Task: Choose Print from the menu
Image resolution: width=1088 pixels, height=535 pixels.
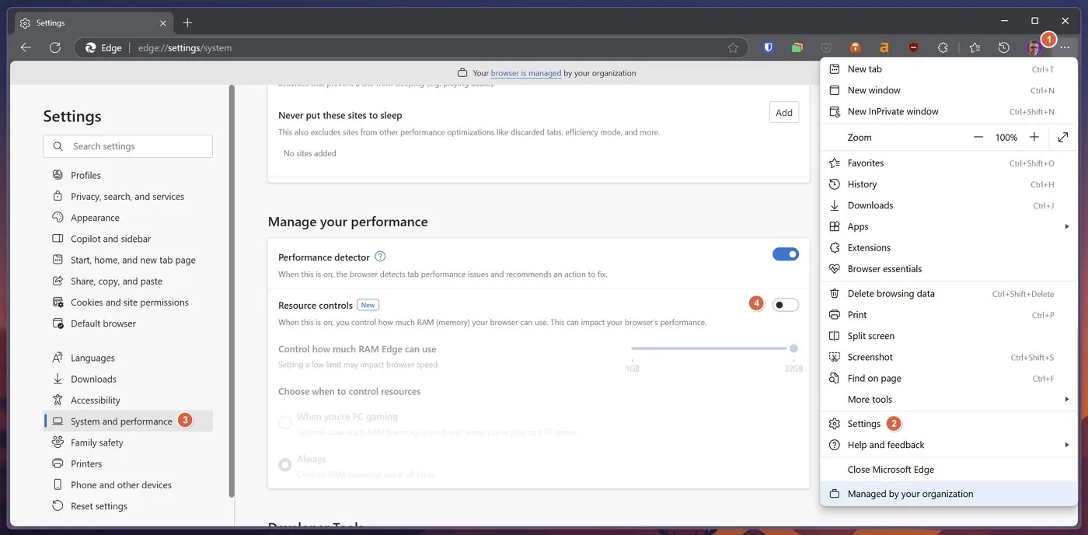Action: click(949, 315)
